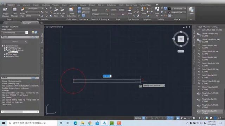Expand the Pipe Specs tree node

click(5, 54)
